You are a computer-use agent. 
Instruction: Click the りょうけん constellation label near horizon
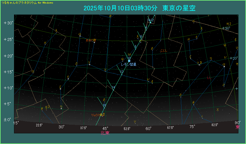(97, 115)
